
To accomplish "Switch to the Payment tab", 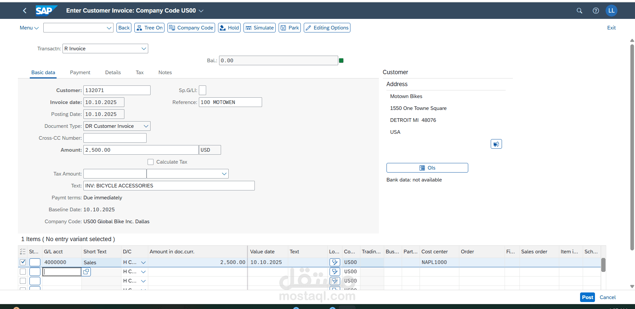I will click(x=80, y=73).
